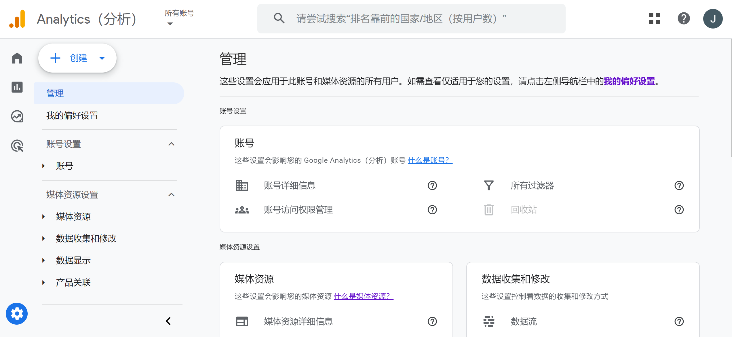
Task: Open the Home icon in left rail
Action: (x=17, y=58)
